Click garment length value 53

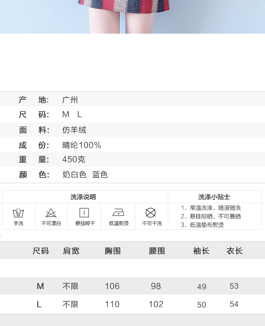[x=234, y=286]
